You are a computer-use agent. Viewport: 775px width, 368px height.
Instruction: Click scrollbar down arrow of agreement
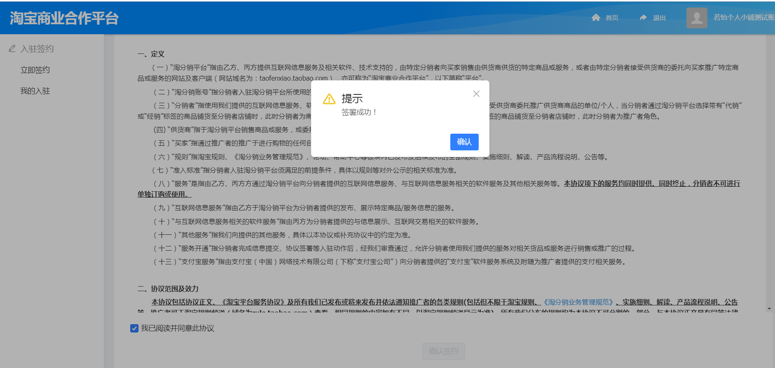[769, 309]
